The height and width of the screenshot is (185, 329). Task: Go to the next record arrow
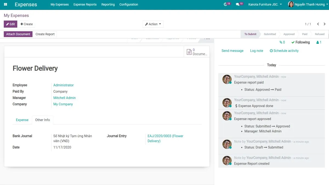pyautogui.click(x=325, y=24)
